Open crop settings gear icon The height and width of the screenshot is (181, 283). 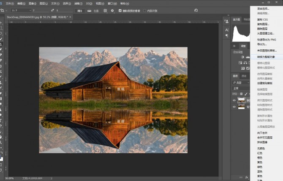tap(112, 10)
